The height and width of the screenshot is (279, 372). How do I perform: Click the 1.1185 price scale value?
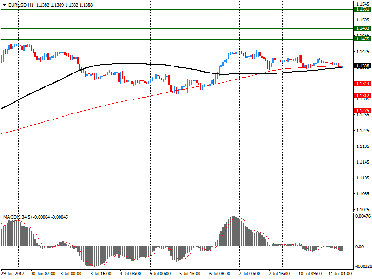tap(363, 146)
